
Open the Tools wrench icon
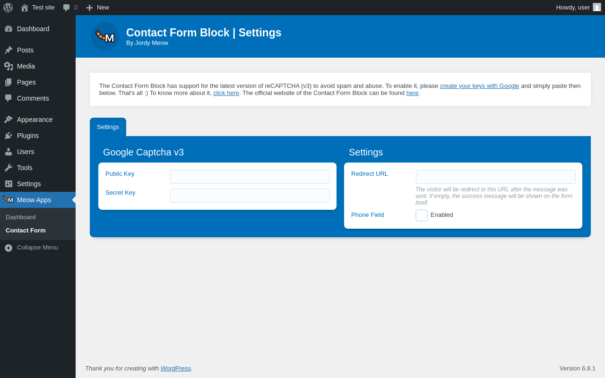9,168
